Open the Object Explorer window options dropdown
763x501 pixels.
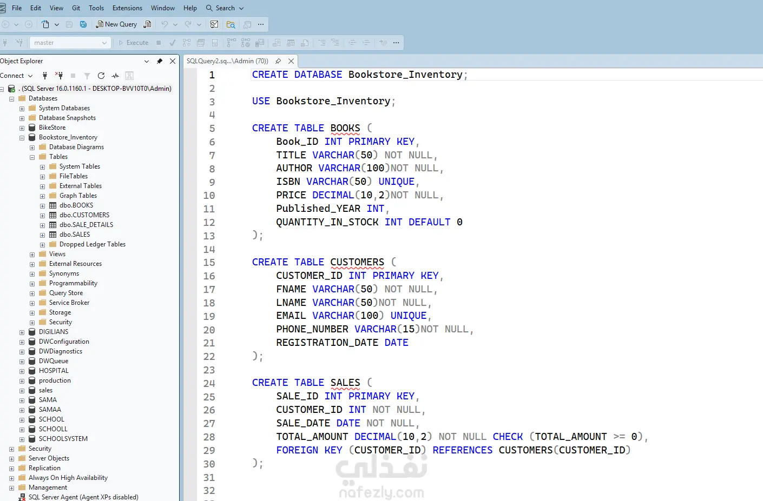[x=147, y=61]
